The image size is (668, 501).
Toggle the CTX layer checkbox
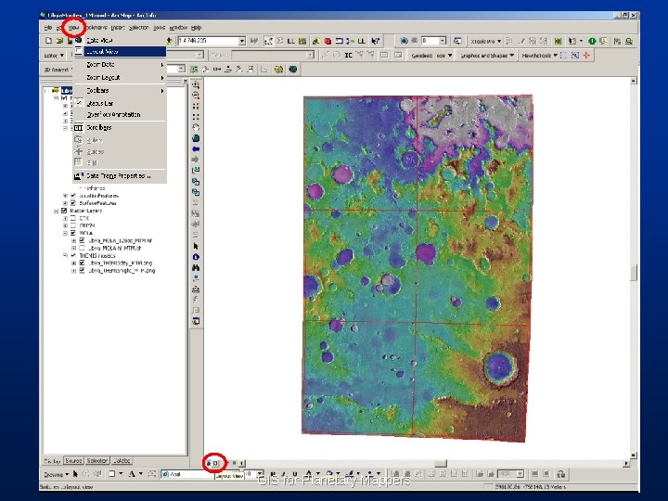click(x=73, y=218)
